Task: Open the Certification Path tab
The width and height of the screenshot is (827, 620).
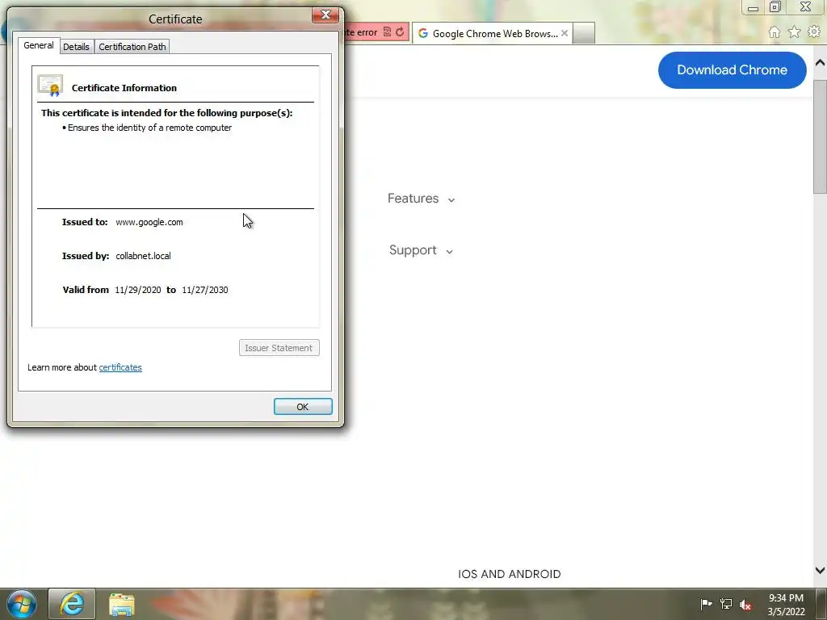Action: pyautogui.click(x=132, y=46)
